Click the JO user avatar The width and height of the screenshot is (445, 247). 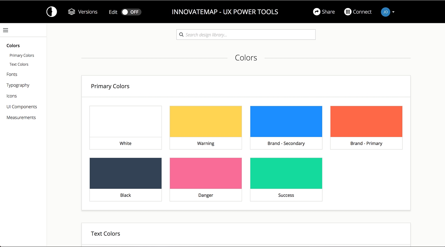click(x=385, y=12)
